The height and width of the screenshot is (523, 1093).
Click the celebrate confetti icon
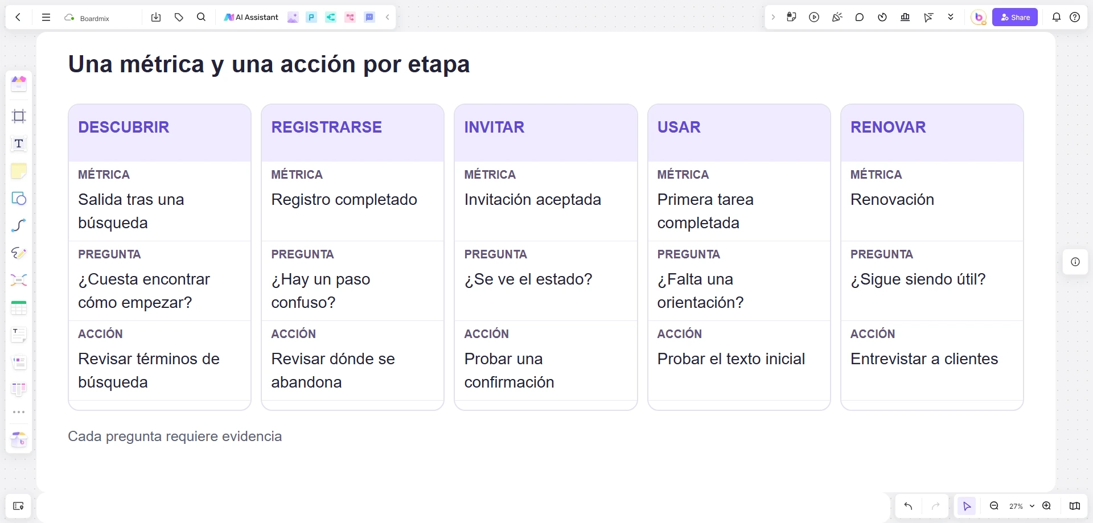pyautogui.click(x=837, y=17)
